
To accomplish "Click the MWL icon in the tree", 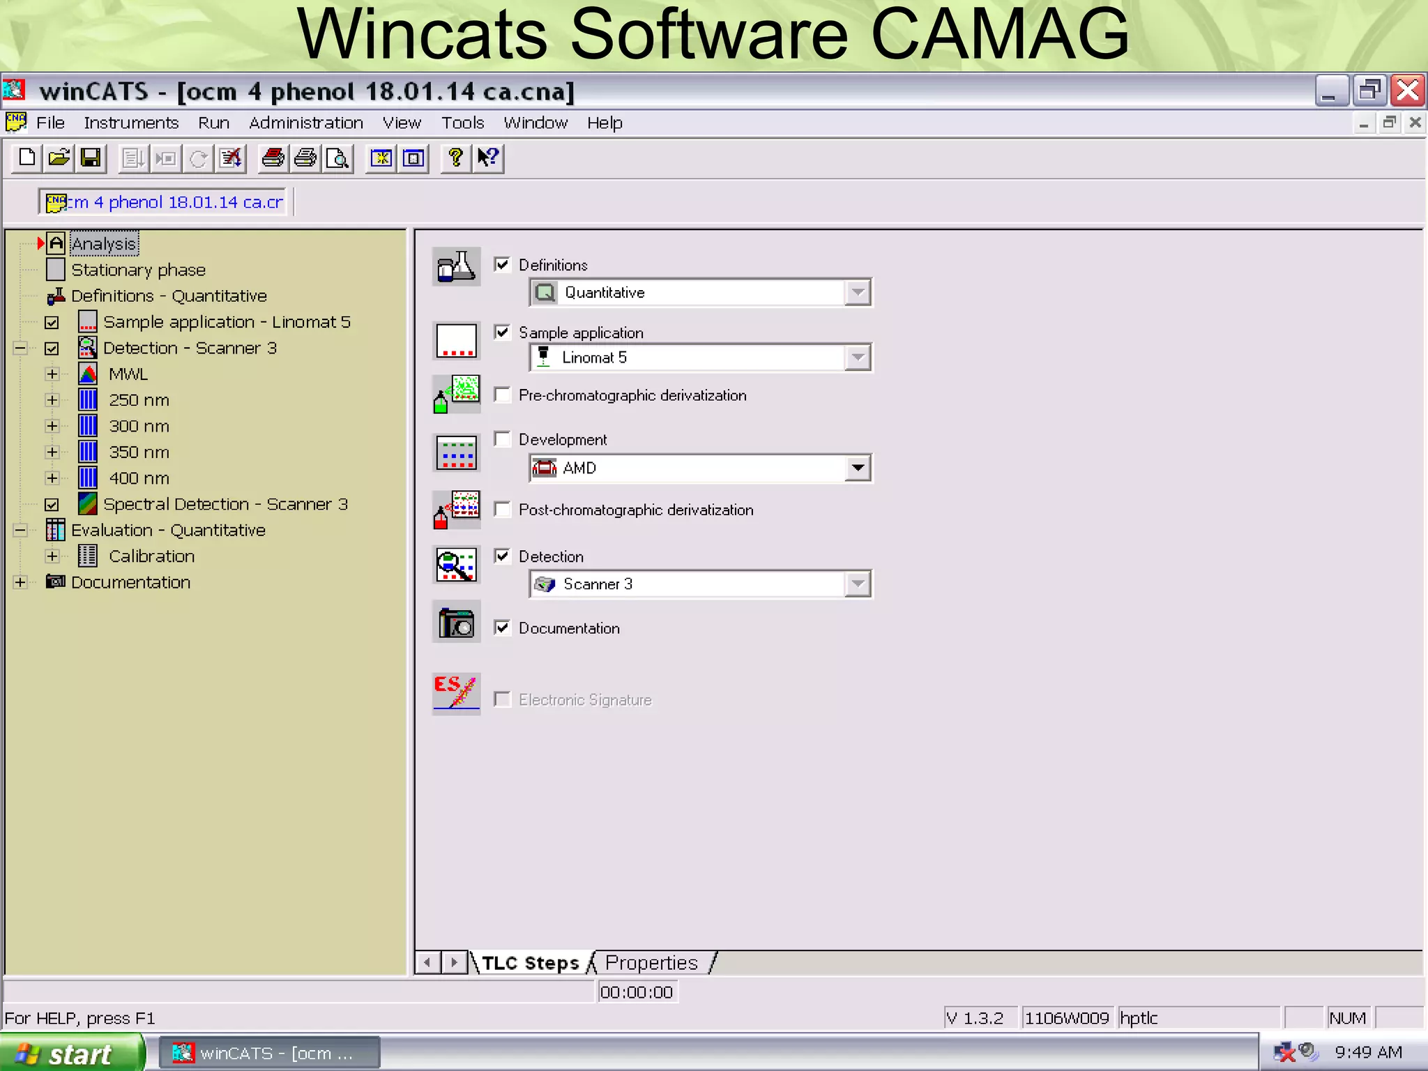I will (x=88, y=374).
